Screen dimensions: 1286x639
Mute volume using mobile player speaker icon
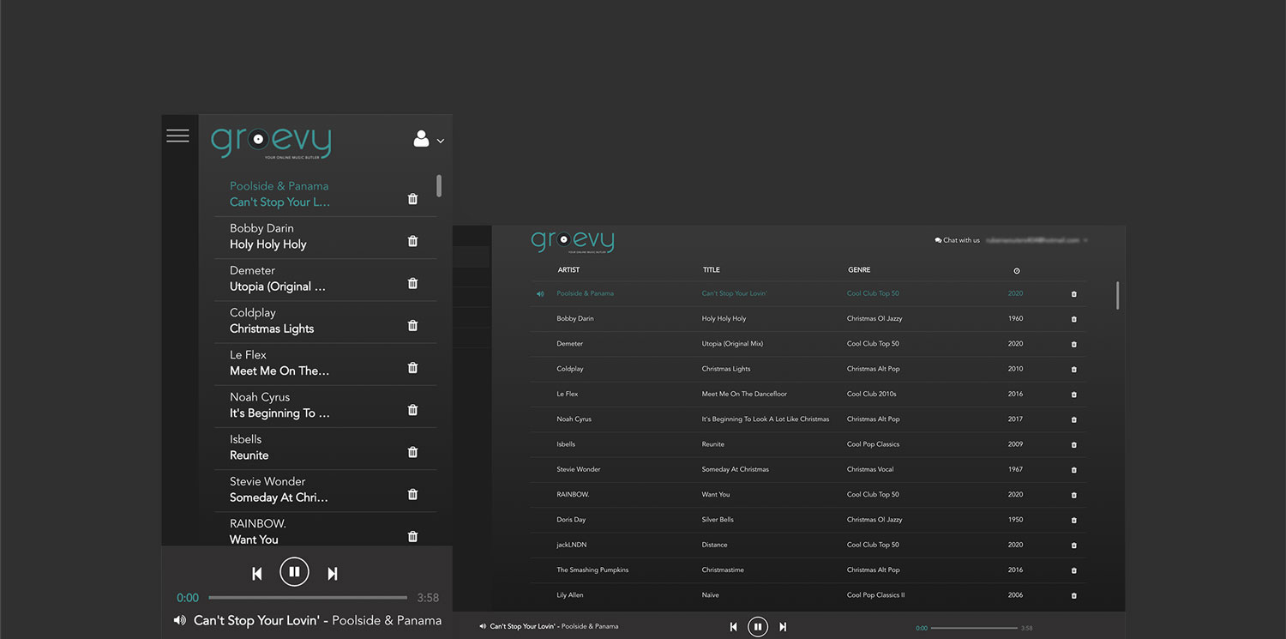180,620
